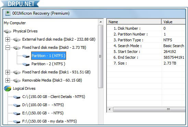Click the F:\ drive icon
188x127 pixels.
(x=17, y=122)
